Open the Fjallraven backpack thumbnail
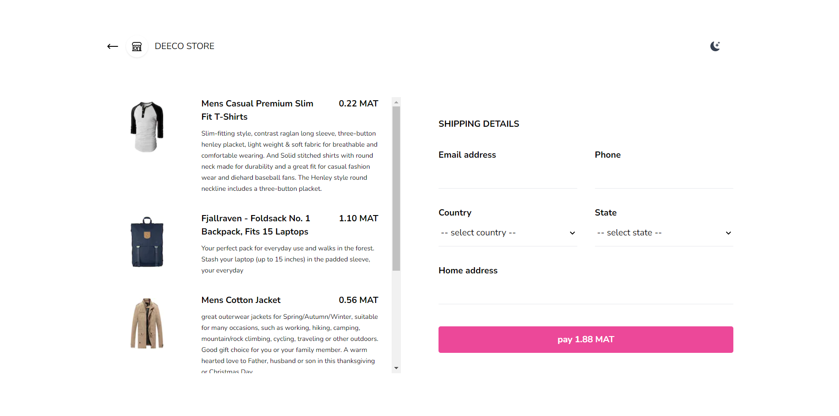The height and width of the screenshot is (416, 839). pos(147,242)
